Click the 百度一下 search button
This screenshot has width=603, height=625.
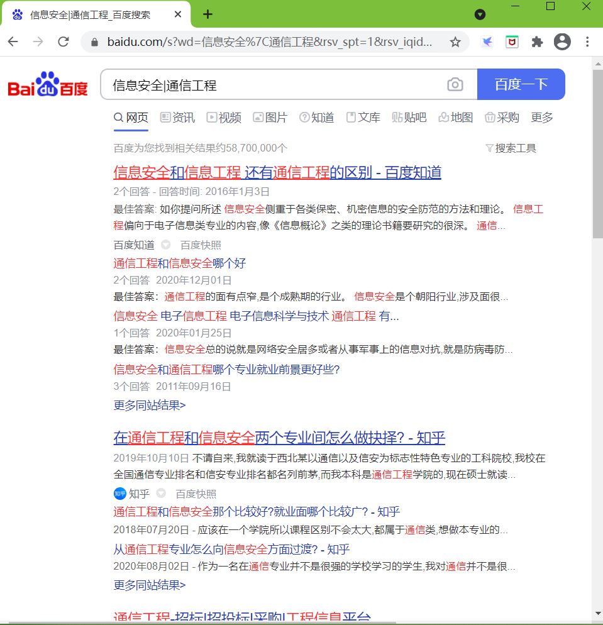[x=521, y=84]
